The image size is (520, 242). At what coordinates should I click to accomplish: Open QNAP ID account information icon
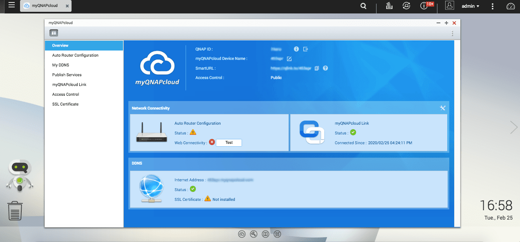click(296, 49)
